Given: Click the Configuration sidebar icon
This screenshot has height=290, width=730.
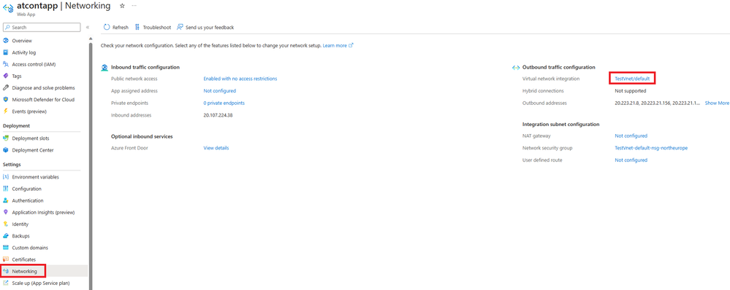Looking at the screenshot, I should (6, 189).
